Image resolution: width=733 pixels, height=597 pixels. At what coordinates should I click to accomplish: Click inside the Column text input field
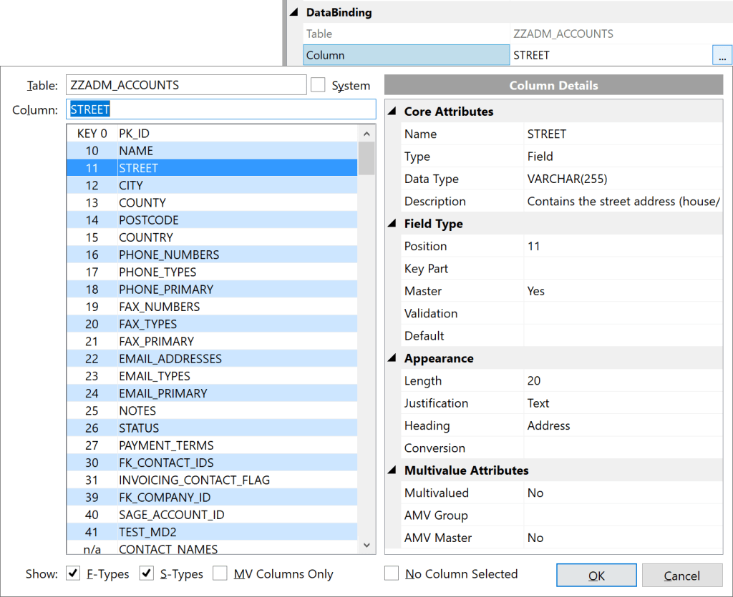(215, 109)
